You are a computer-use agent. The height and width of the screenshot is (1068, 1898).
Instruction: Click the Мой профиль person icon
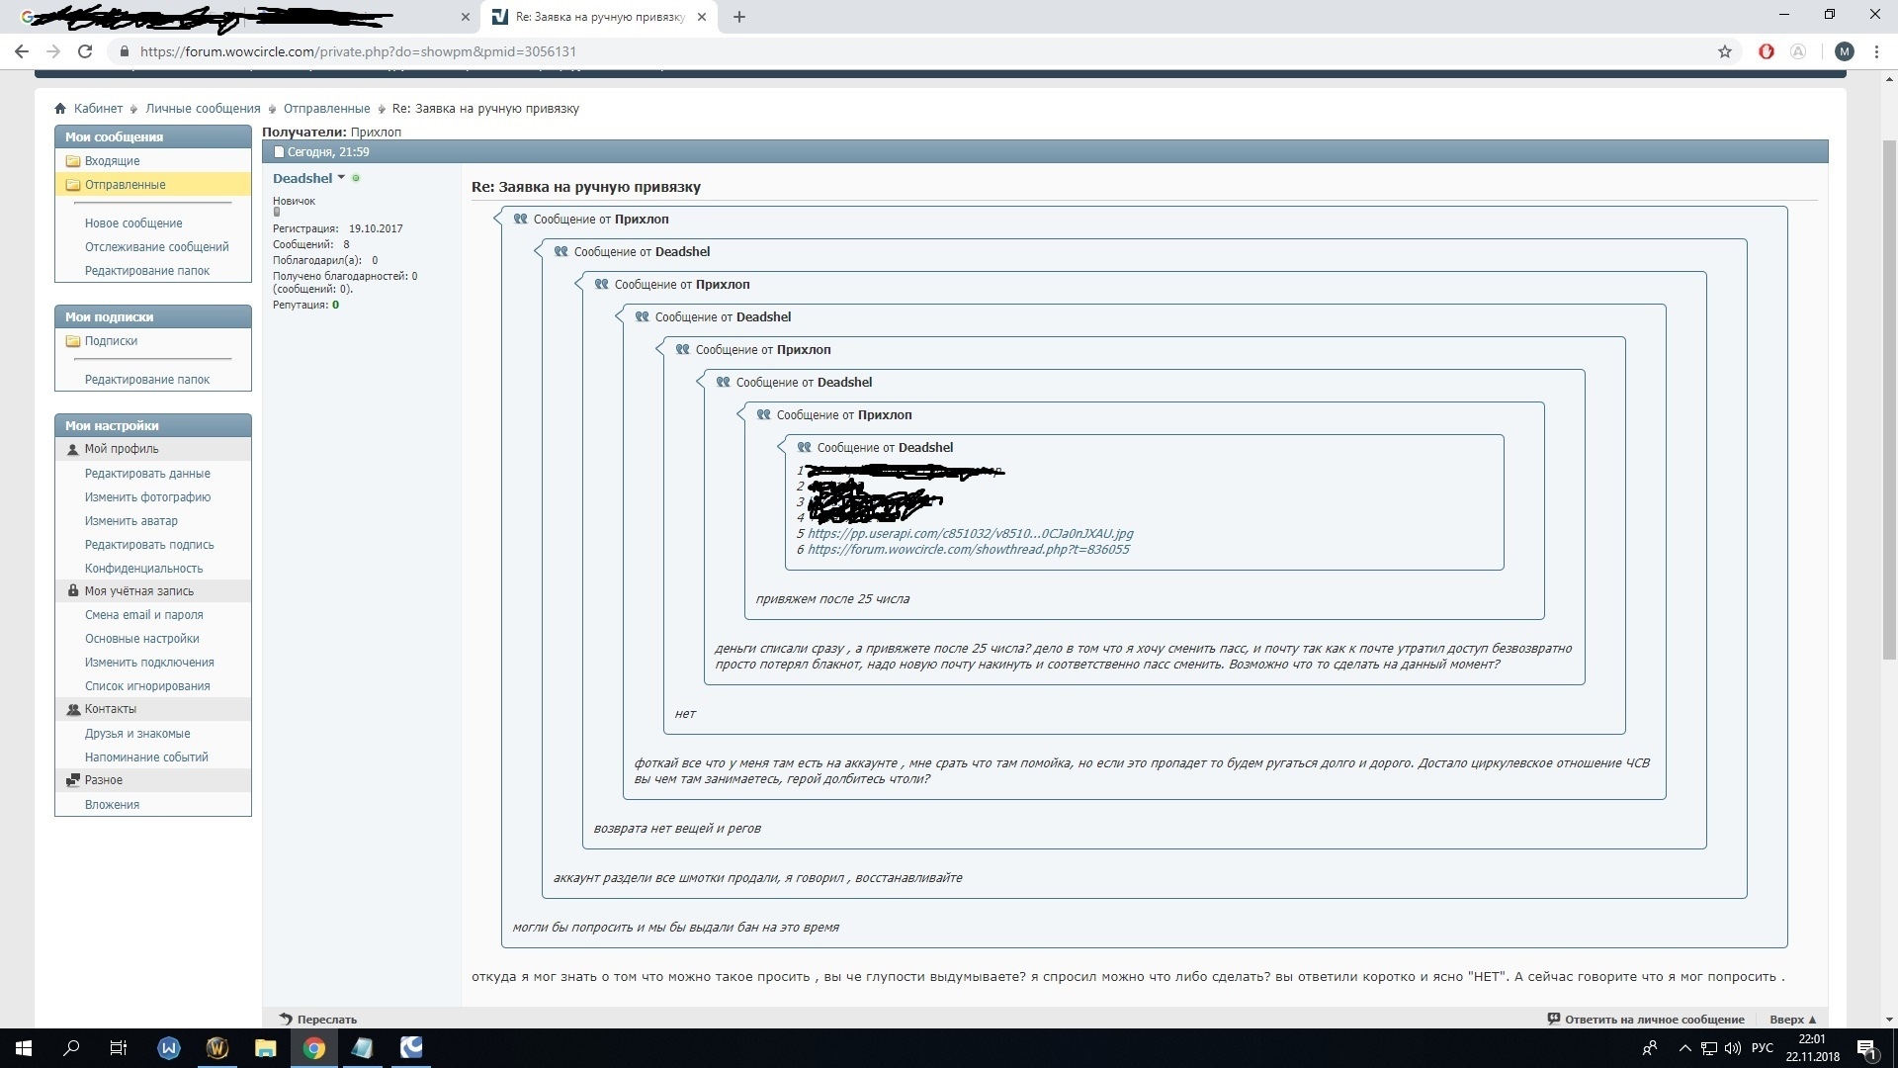click(73, 449)
